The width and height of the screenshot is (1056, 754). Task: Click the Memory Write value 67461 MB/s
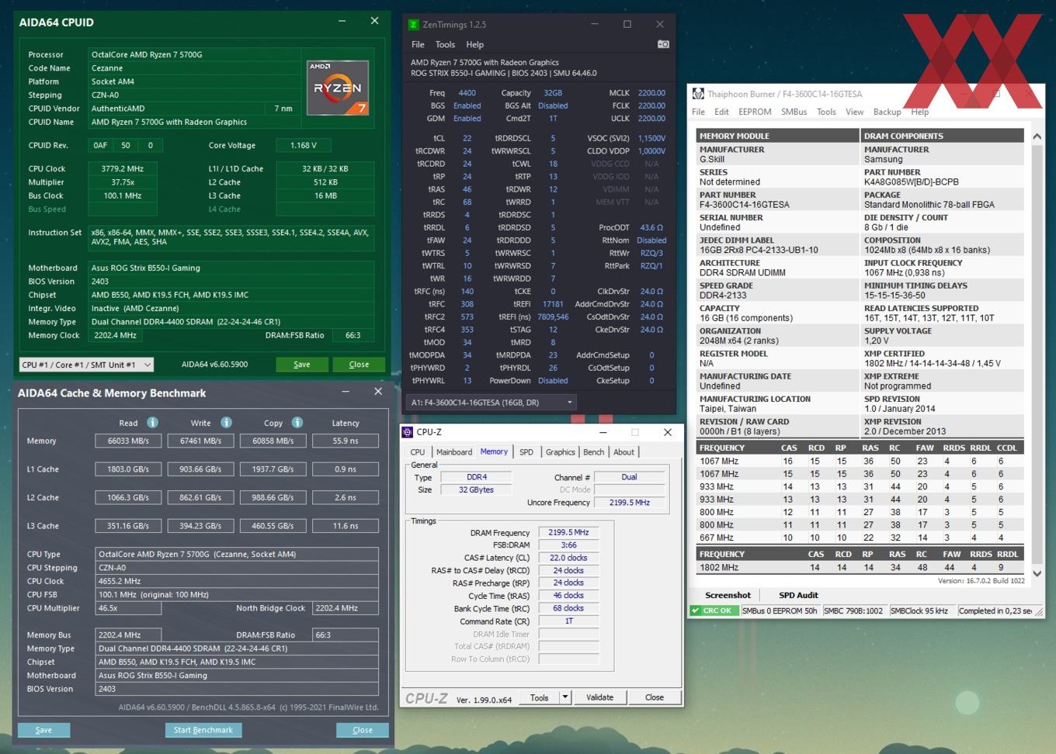point(200,441)
